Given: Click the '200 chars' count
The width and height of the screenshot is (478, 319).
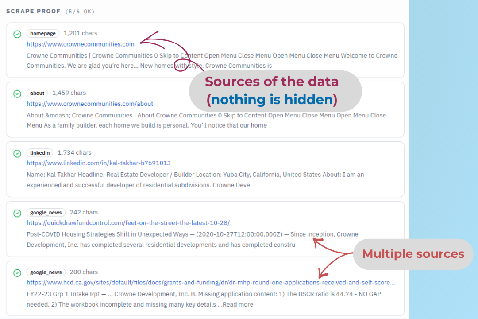Looking at the screenshot, I should point(84,272).
